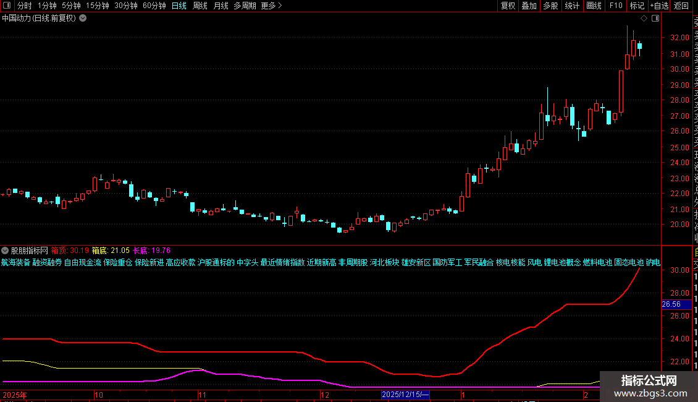Switch to 分时 intraday view
The width and height of the screenshot is (698, 402).
[25, 6]
